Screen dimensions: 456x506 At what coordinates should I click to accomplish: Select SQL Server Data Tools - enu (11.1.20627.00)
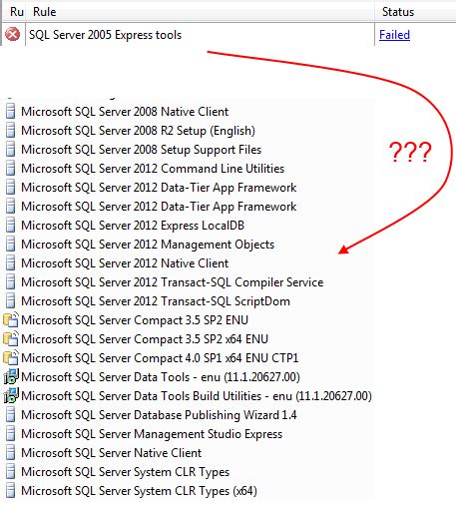161,376
